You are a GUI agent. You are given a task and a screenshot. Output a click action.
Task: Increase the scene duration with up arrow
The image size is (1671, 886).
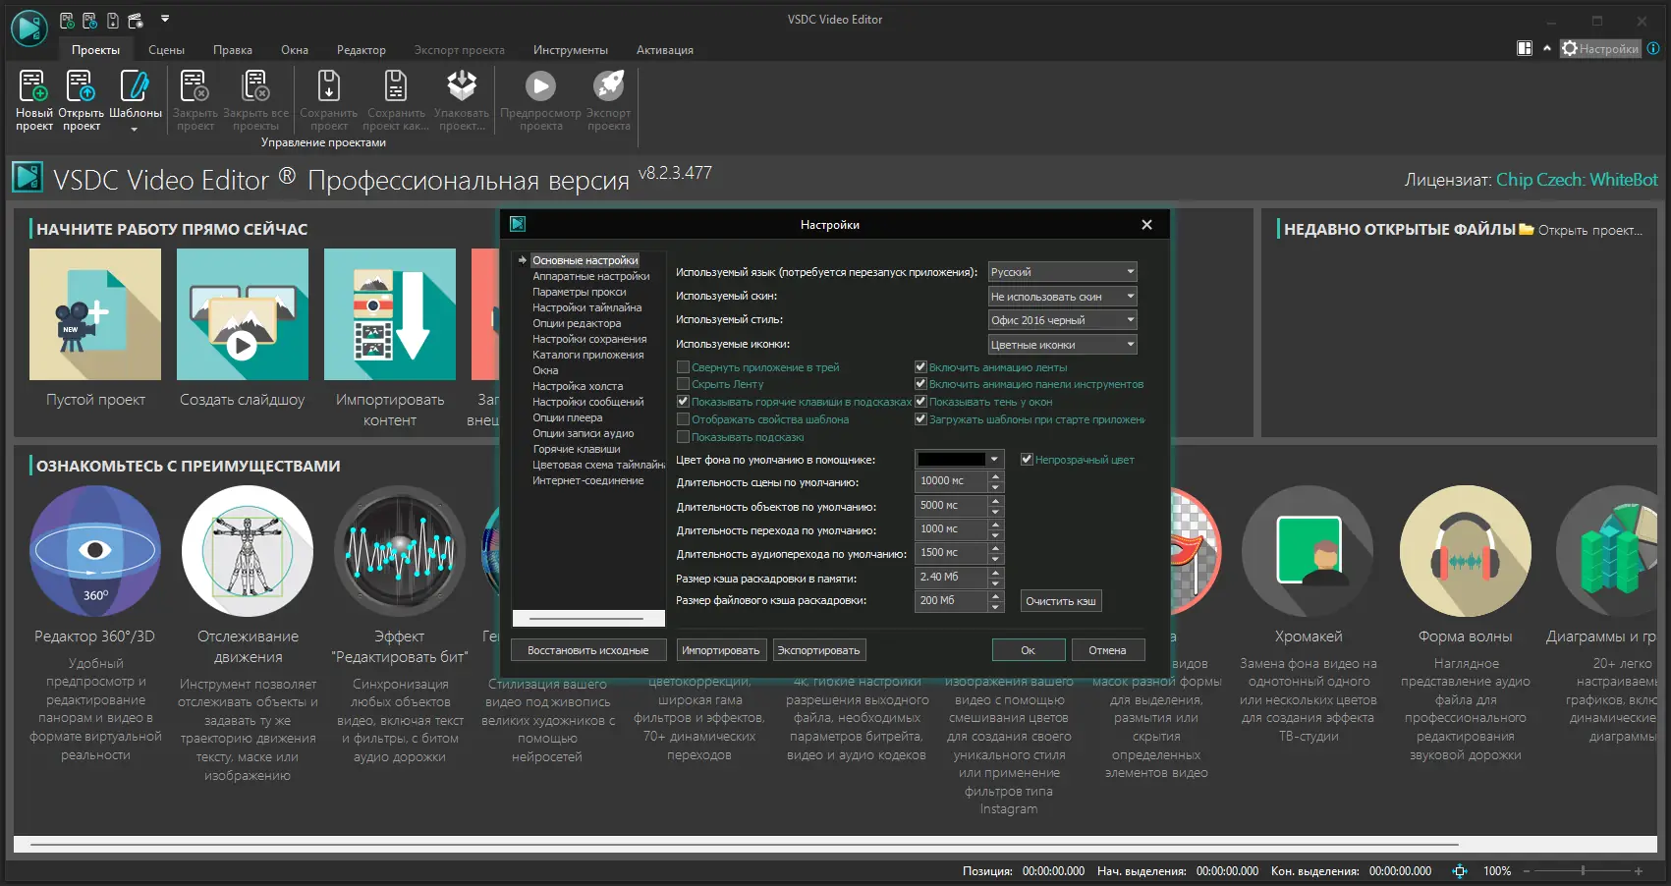995,476
